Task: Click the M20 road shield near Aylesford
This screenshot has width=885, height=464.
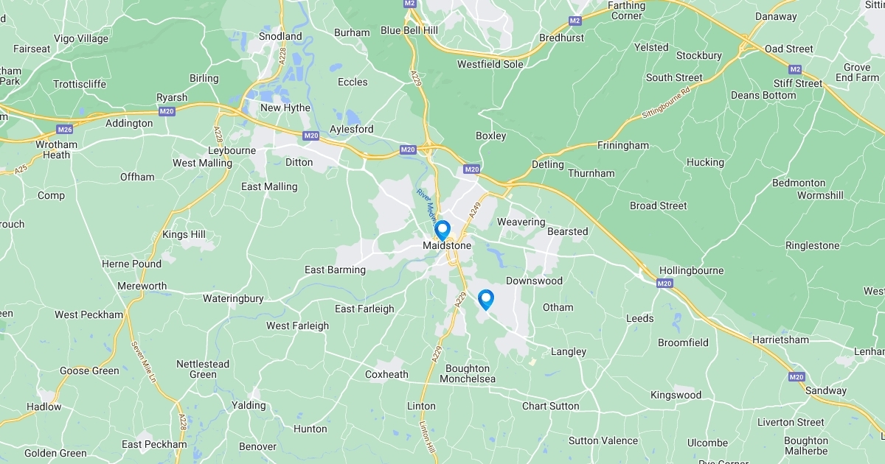Action: pyautogui.click(x=310, y=136)
